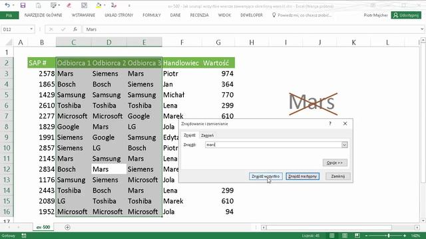Open the Plik tab

coord(9,15)
